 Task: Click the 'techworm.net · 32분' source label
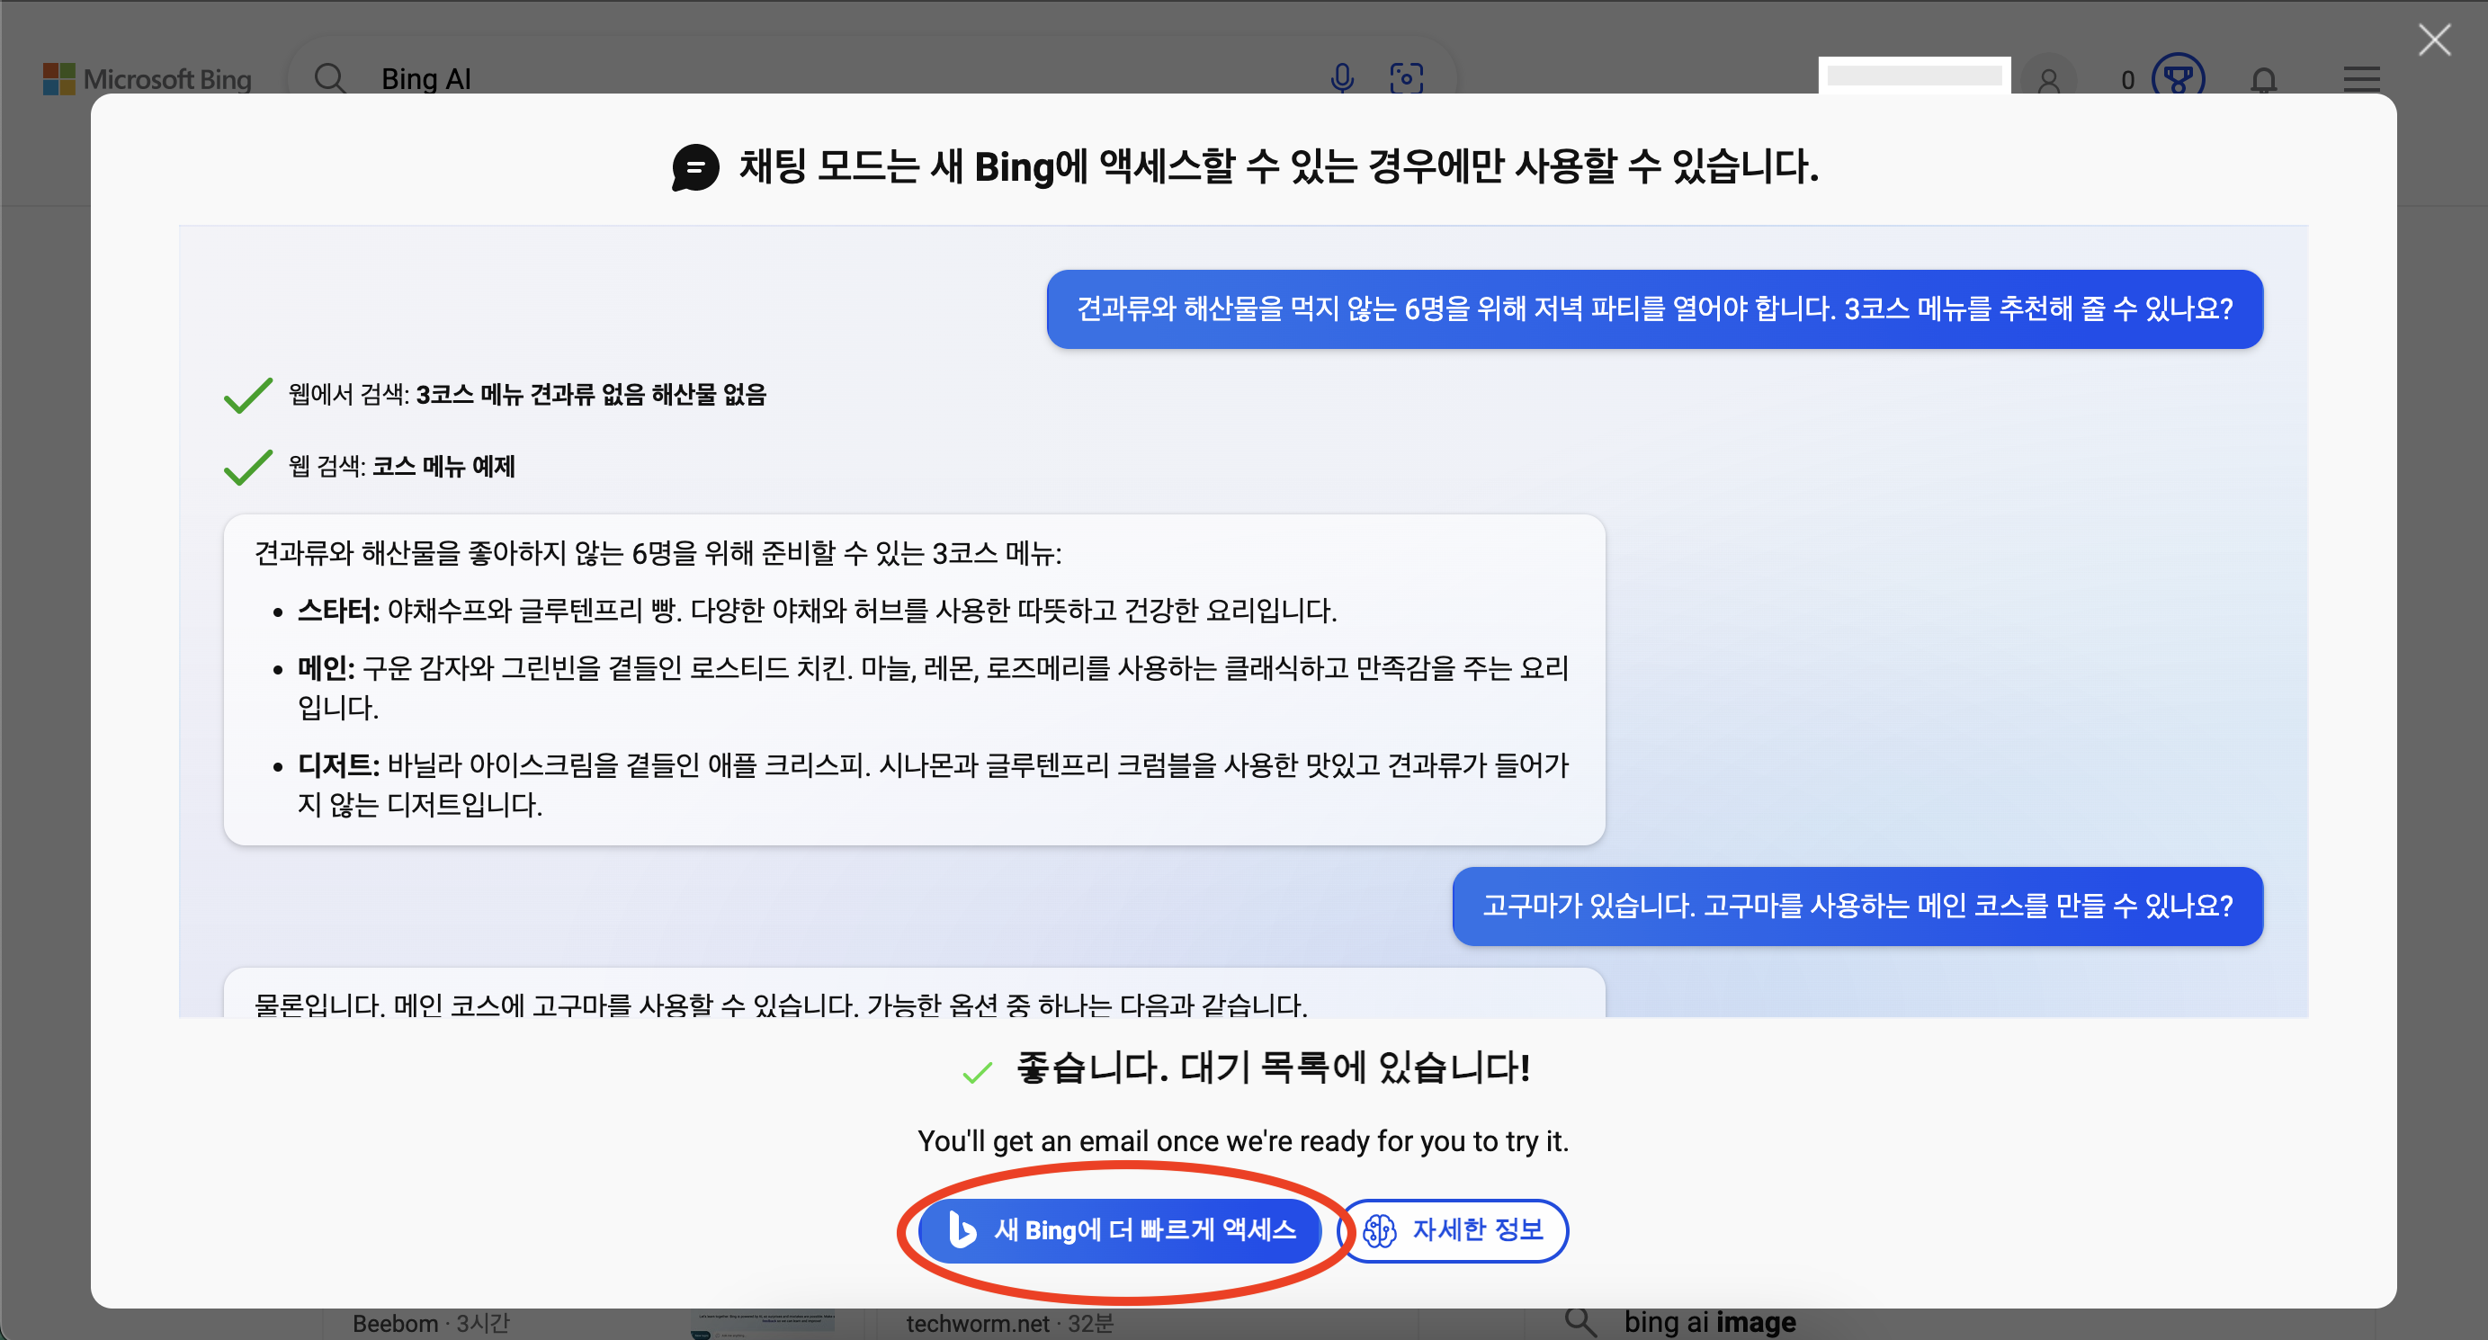point(1009,1323)
